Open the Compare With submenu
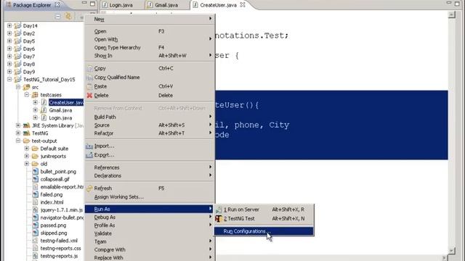The image size is (465, 261). 150,249
